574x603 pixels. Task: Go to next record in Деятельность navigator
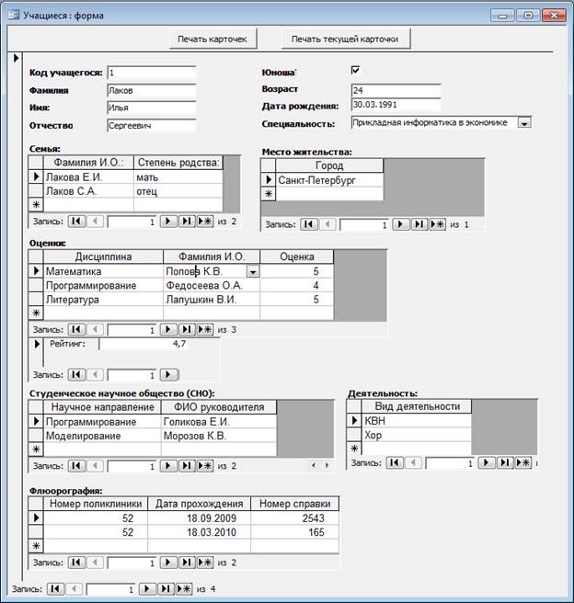(487, 462)
